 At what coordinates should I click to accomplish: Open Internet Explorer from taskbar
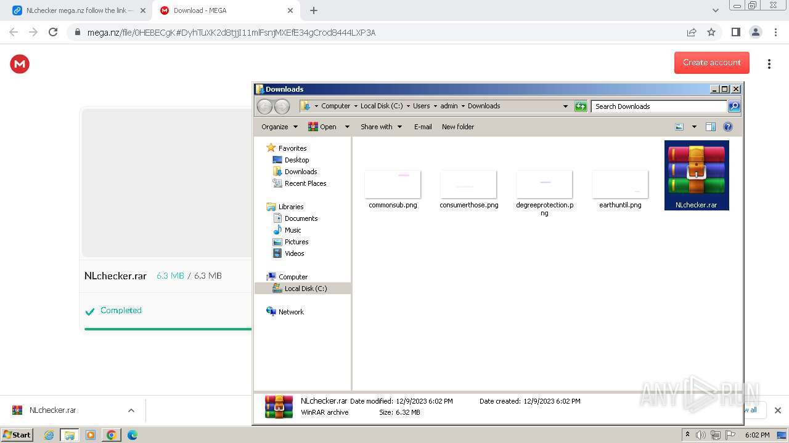(49, 435)
